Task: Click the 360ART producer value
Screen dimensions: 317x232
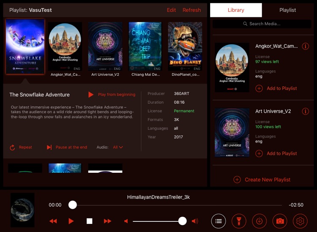Action: [x=182, y=94]
